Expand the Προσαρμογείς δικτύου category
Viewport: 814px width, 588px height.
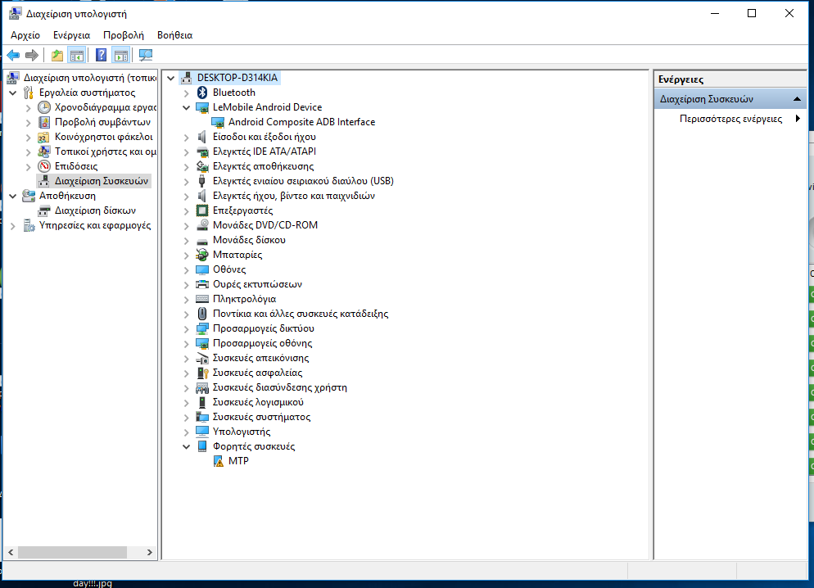point(188,328)
